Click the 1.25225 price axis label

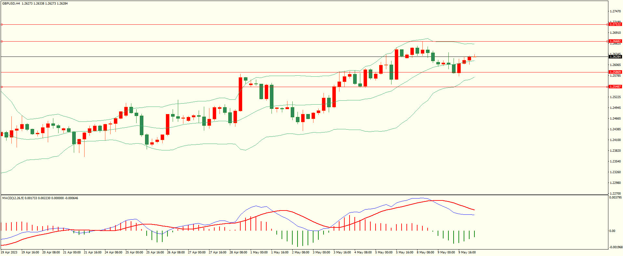coord(615,97)
